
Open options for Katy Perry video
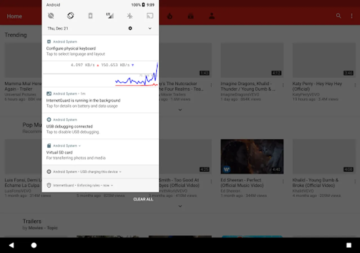click(355, 85)
